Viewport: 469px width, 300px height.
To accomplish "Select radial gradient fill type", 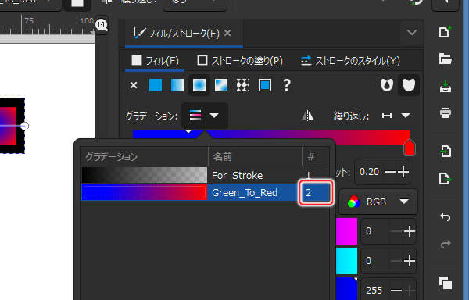I will (x=199, y=85).
